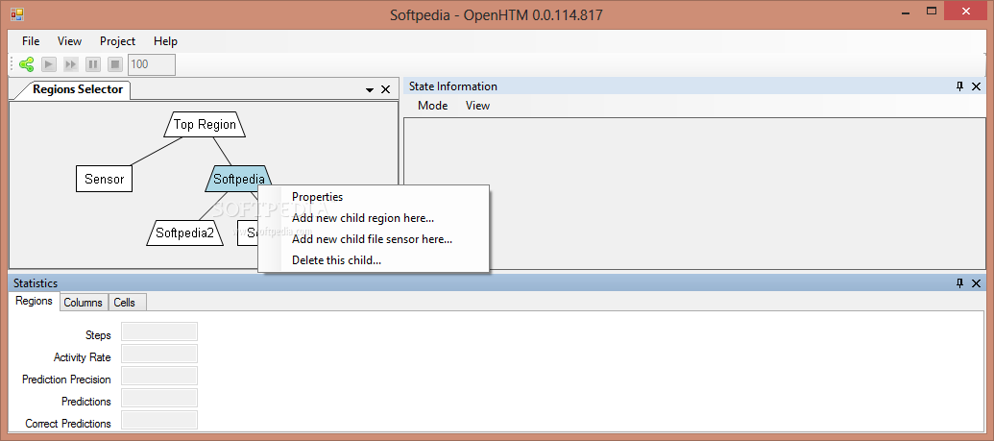The width and height of the screenshot is (994, 441).
Task: Select the Regions Selector tab
Action: click(78, 89)
